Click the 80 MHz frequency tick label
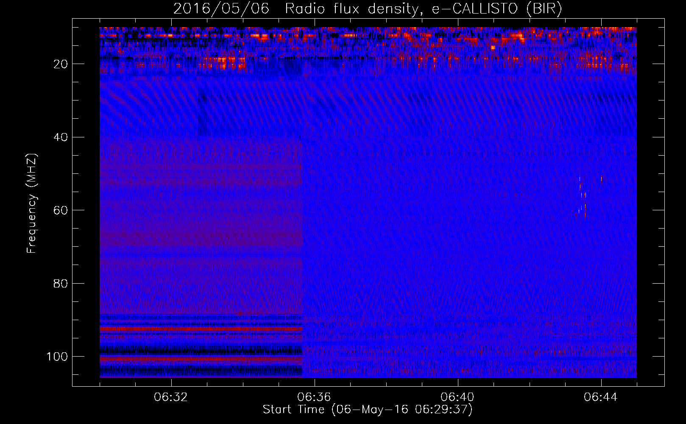The width and height of the screenshot is (686, 424). pos(61,284)
